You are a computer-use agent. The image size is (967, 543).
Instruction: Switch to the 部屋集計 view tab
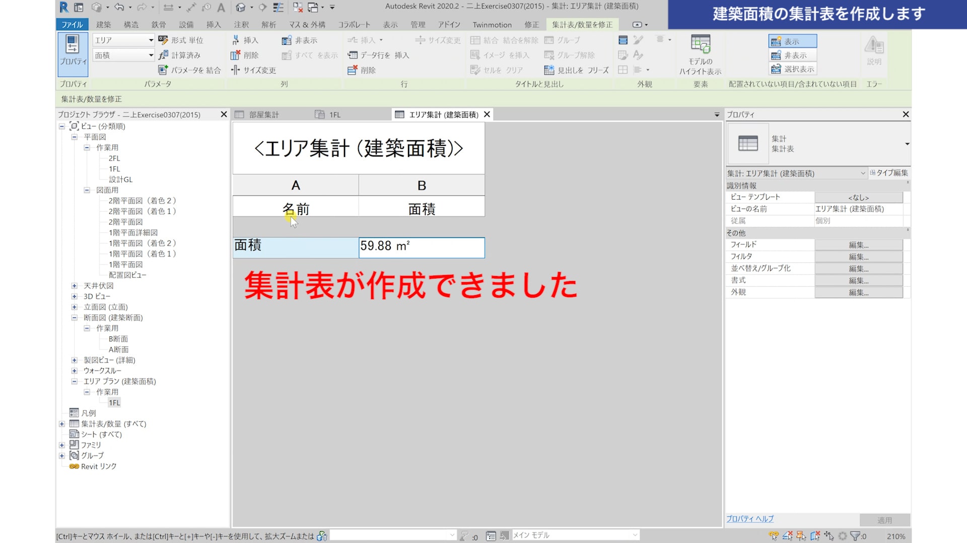[x=263, y=115]
